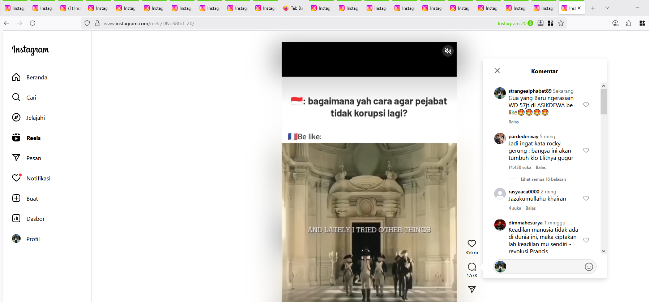Click Buat to create a post

coord(25,198)
